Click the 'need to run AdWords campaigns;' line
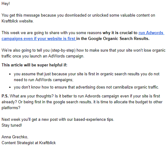The width and height of the screenshot is (167, 146). point(44,80)
